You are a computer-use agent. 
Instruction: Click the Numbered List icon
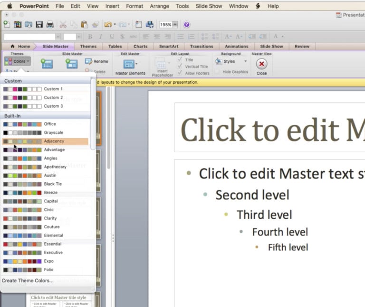(x=191, y=37)
